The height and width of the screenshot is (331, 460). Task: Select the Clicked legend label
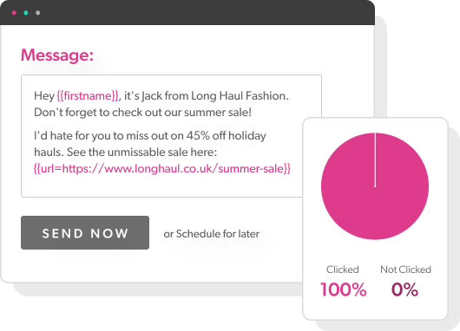[x=343, y=269]
